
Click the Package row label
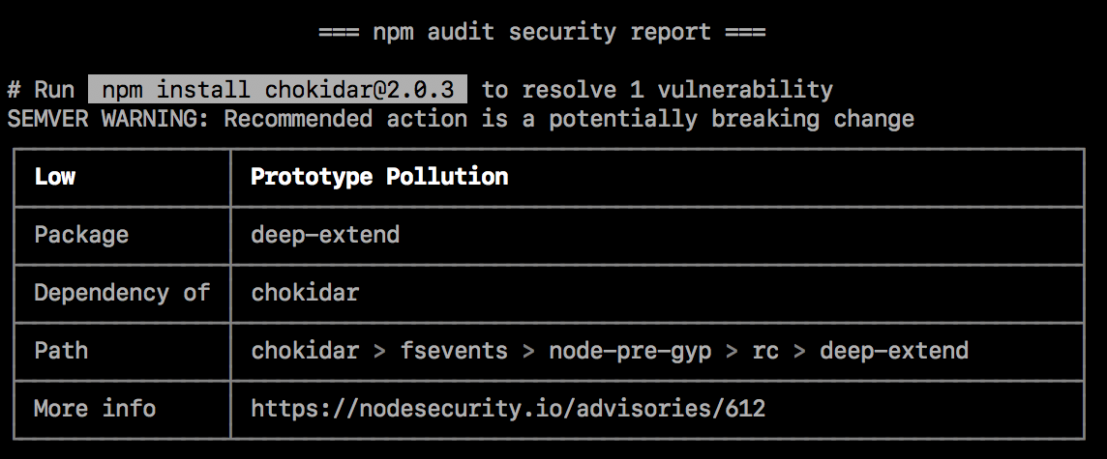point(81,235)
